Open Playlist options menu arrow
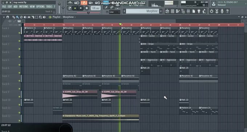Image resolution: width=247 pixels, height=132 pixels. click(4, 17)
